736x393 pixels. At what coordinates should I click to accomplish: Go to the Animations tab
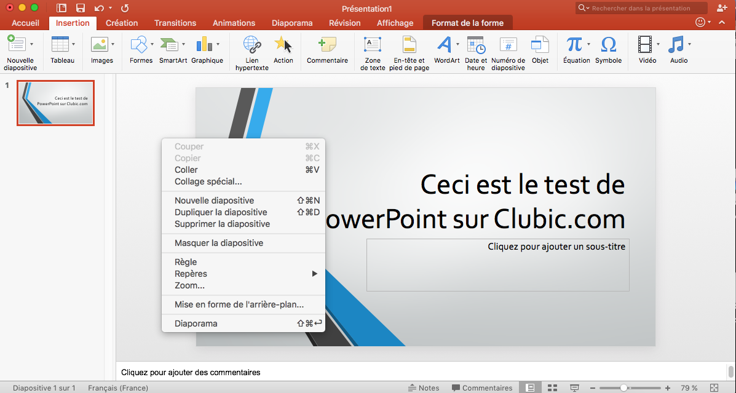(234, 23)
